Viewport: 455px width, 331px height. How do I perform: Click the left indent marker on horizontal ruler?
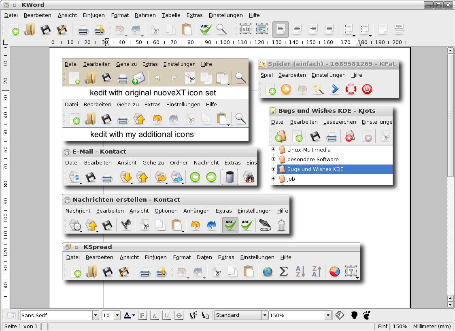[x=107, y=42]
